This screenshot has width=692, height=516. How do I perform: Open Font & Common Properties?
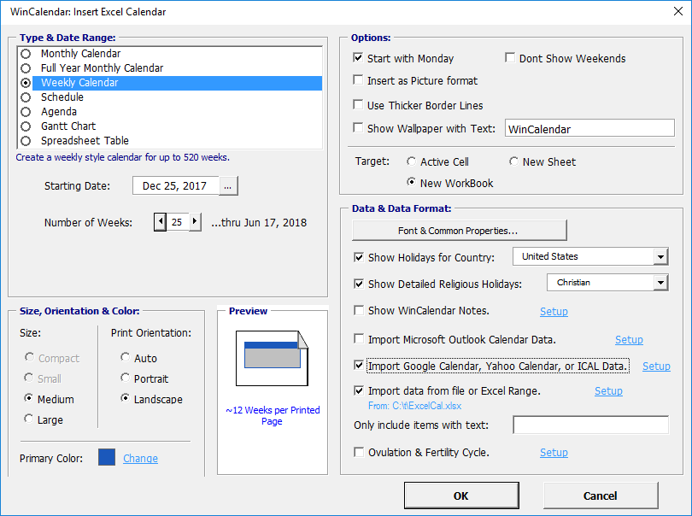(x=459, y=231)
